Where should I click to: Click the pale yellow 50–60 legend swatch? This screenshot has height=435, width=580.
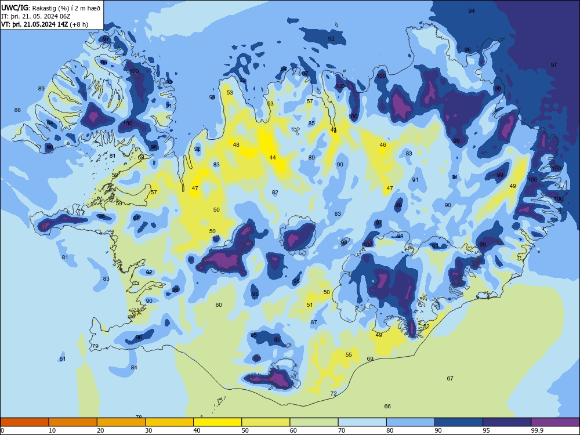pyautogui.click(x=266, y=422)
